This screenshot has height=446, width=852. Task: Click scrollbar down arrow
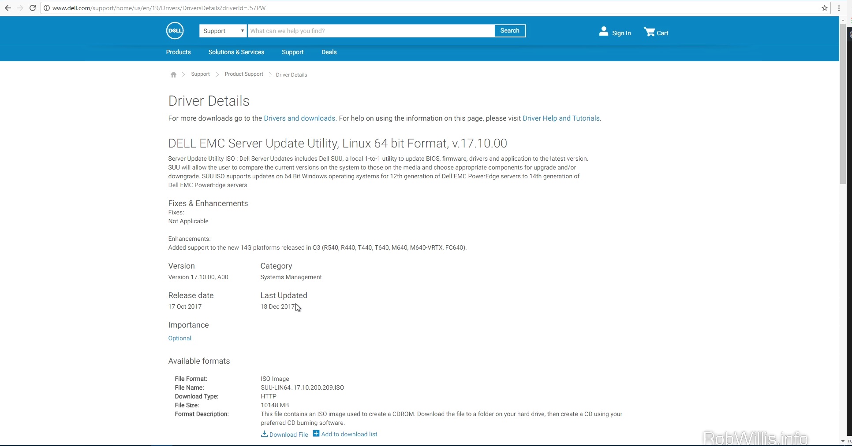tap(843, 441)
